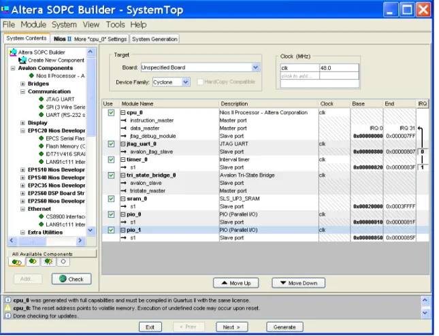Viewport: 439px width, 336px height.
Task: Click the tristate_master port arrow icon
Action: point(123,191)
